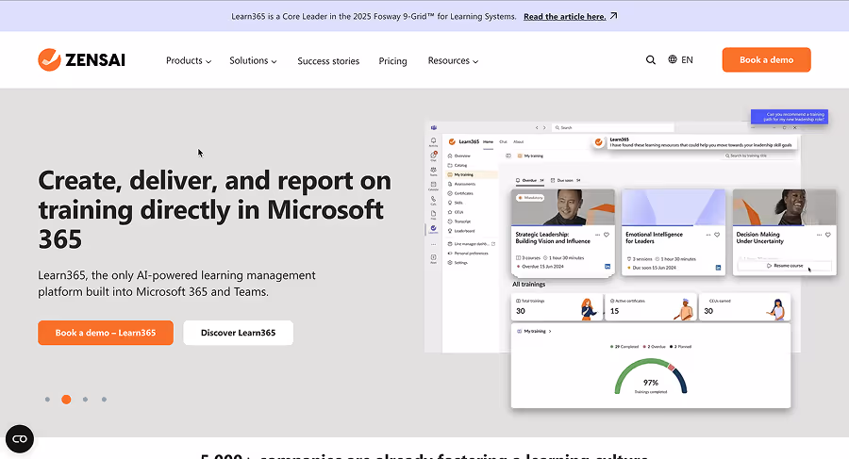Image resolution: width=849 pixels, height=459 pixels.
Task: Click the sidebar collapse icon beside the My training breadcrumb
Action: (508, 156)
